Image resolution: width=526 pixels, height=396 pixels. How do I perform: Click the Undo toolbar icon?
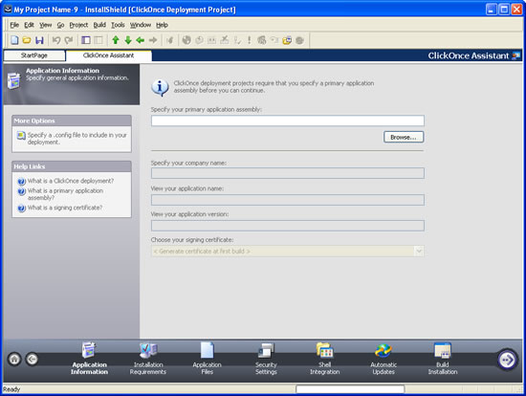tap(56, 40)
